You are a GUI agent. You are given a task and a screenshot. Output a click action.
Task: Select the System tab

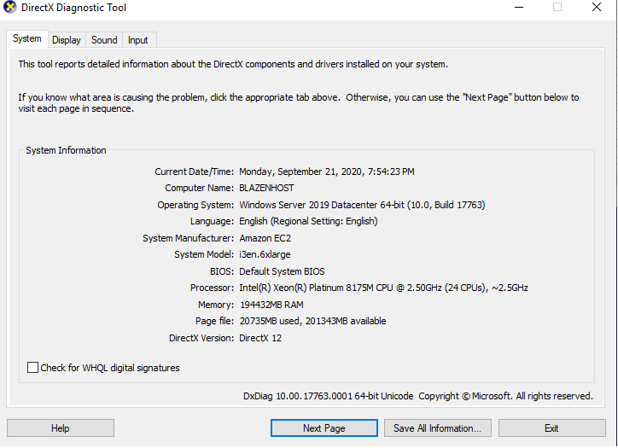tap(26, 38)
